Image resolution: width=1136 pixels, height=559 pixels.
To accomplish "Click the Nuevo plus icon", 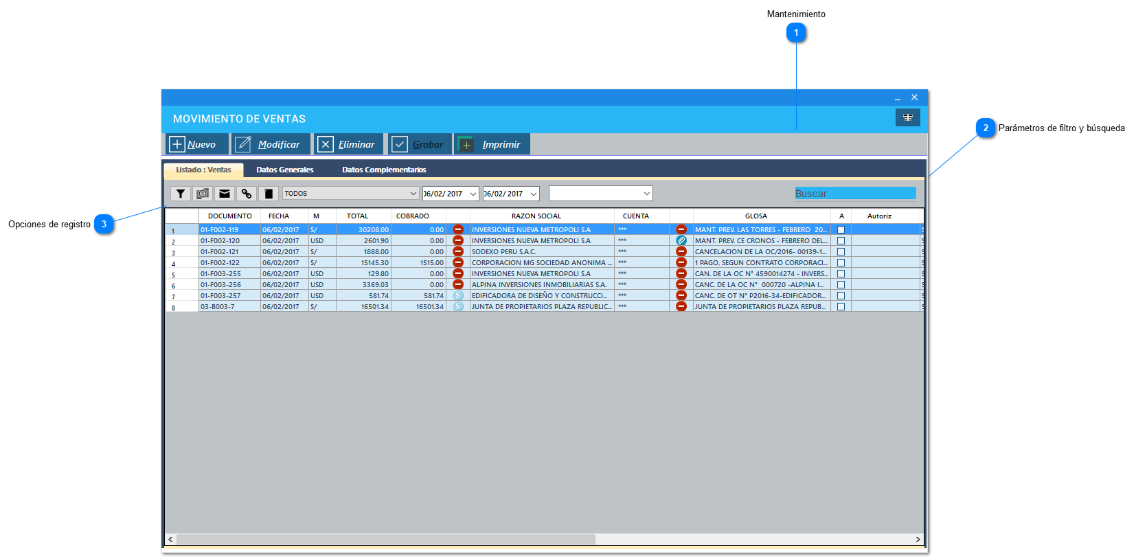I will tap(177, 144).
